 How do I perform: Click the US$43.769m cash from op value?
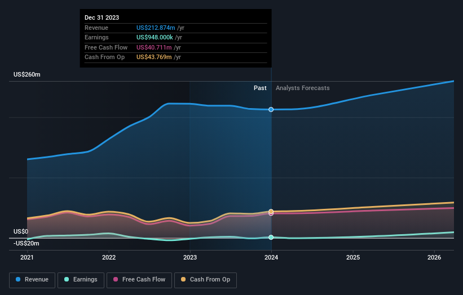pos(154,57)
